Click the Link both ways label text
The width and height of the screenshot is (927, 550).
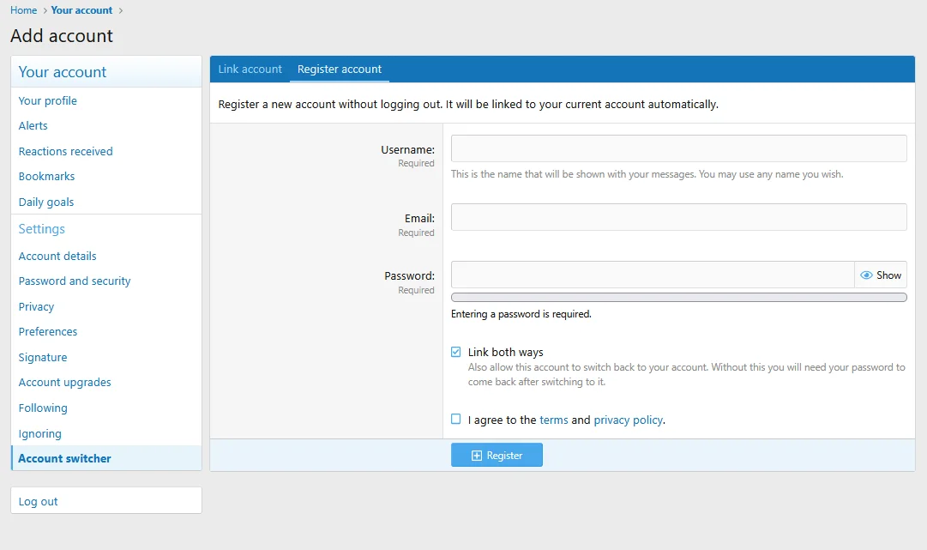(x=505, y=352)
